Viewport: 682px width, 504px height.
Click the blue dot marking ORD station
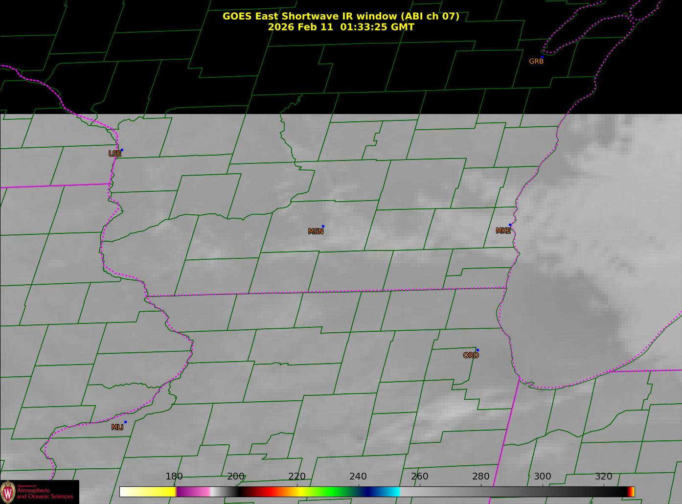[x=477, y=350]
